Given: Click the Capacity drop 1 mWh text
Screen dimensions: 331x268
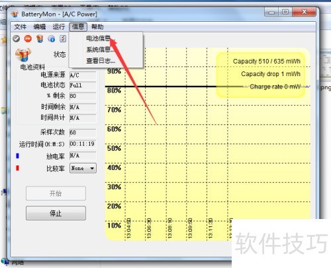Looking at the screenshot, I should coord(271,74).
